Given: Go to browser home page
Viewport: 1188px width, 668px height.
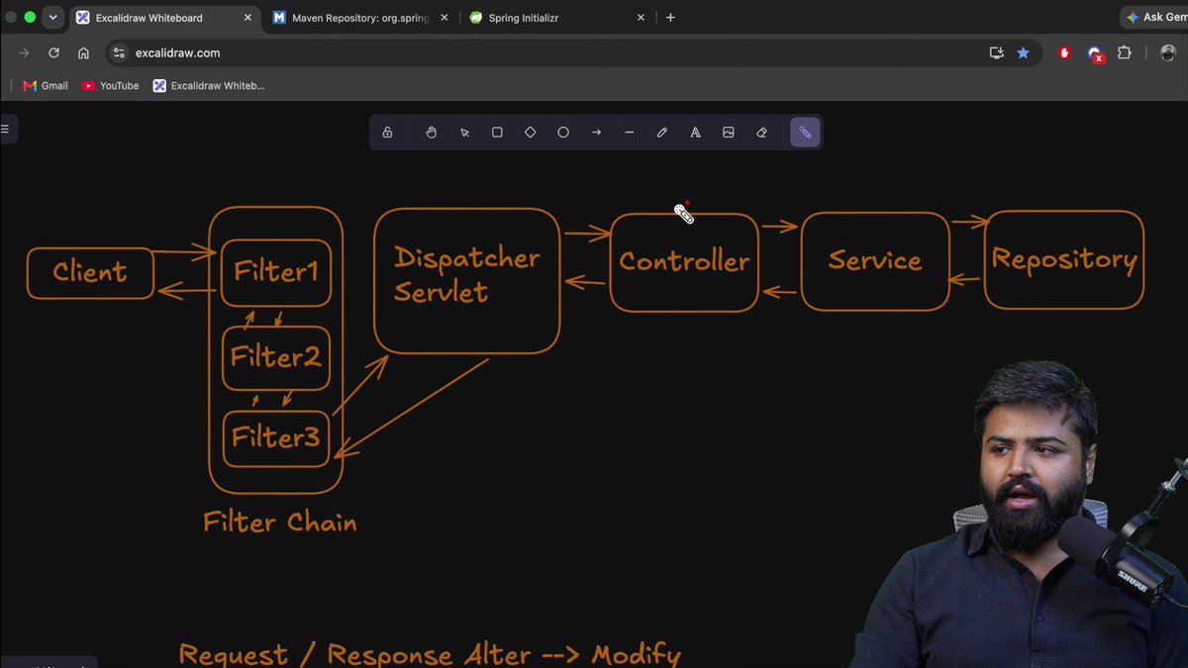Looking at the screenshot, I should [x=83, y=53].
